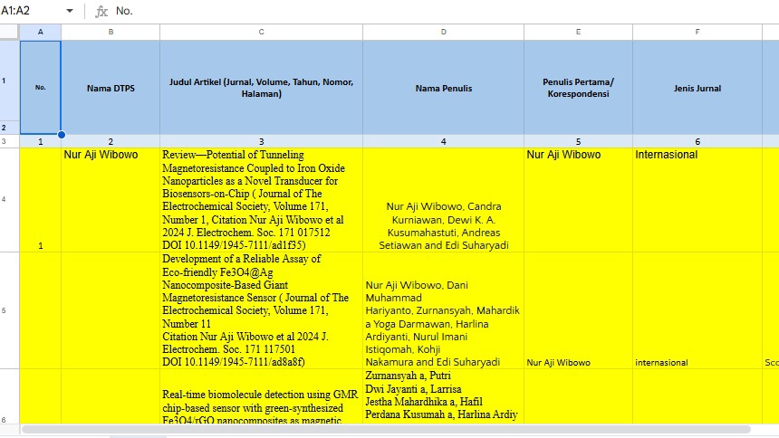The image size is (779, 438).
Task: Open the name box dropdown arrow
Action: pos(70,12)
